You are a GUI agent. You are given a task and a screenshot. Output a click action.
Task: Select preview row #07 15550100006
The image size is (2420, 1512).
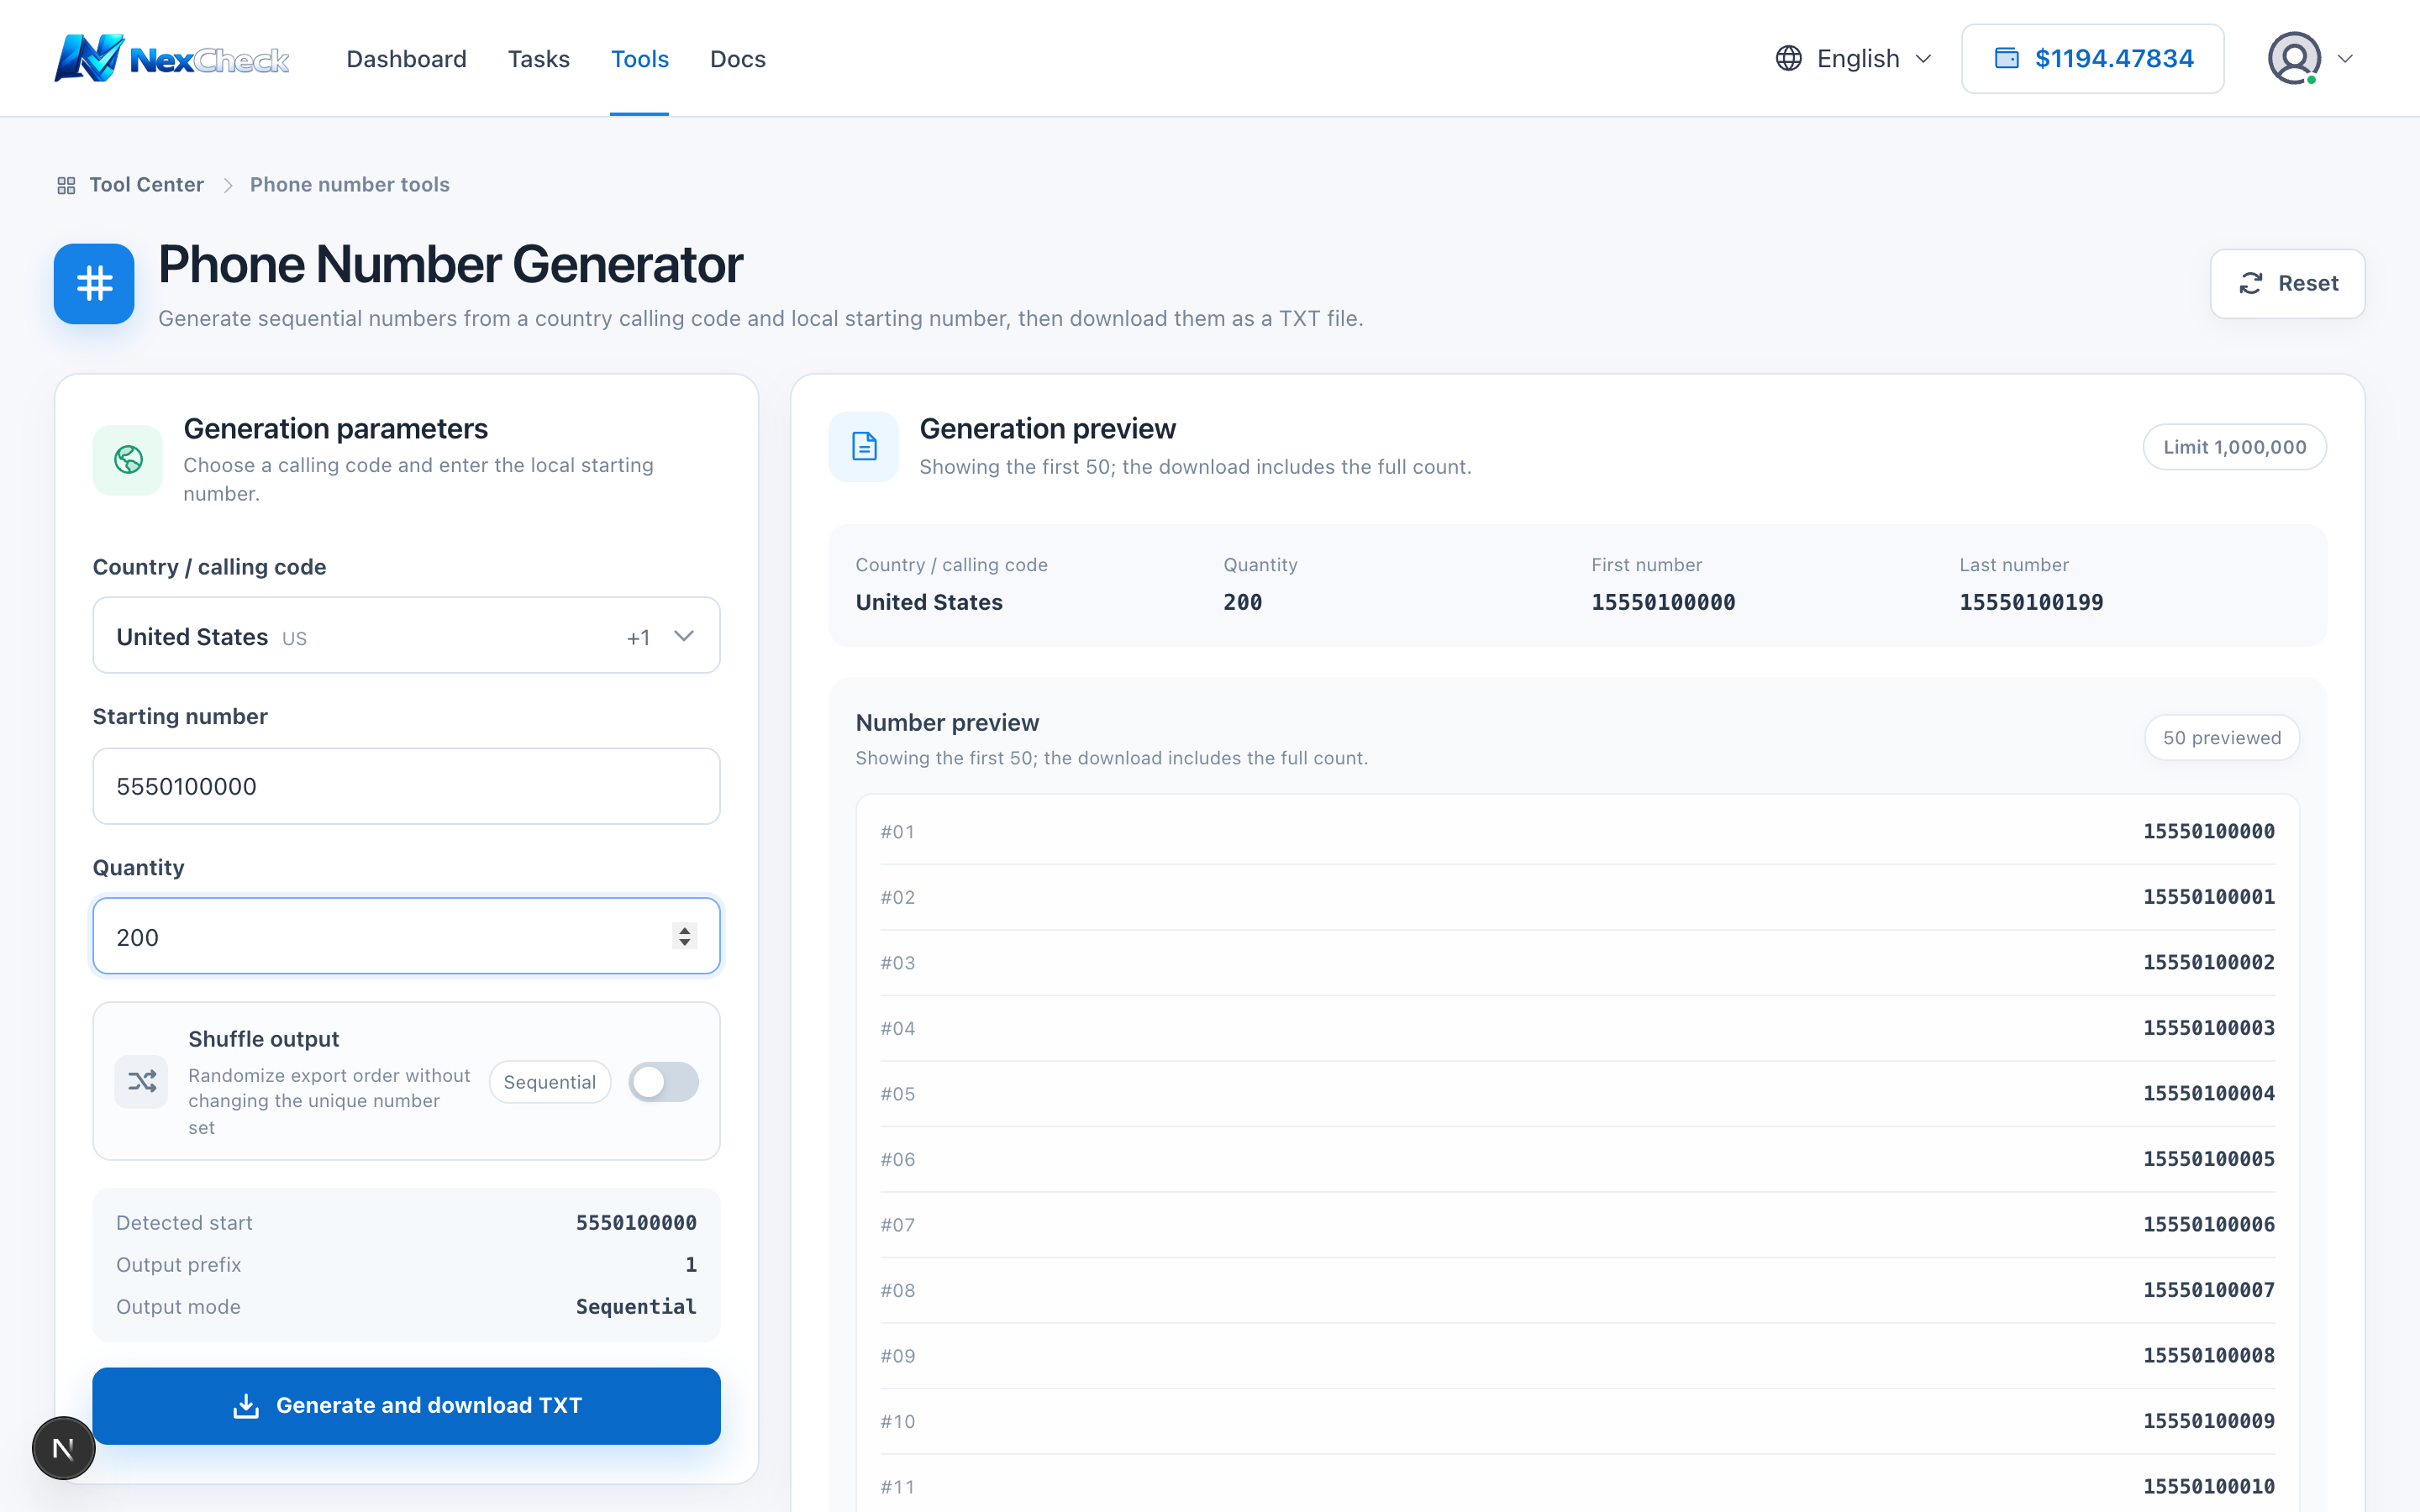coord(1577,1224)
